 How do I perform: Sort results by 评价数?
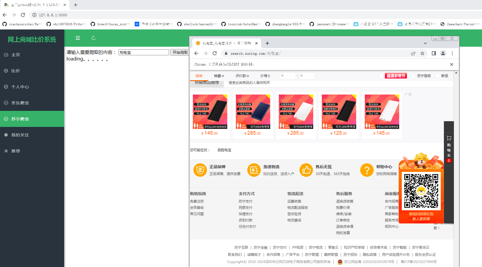coord(242,76)
